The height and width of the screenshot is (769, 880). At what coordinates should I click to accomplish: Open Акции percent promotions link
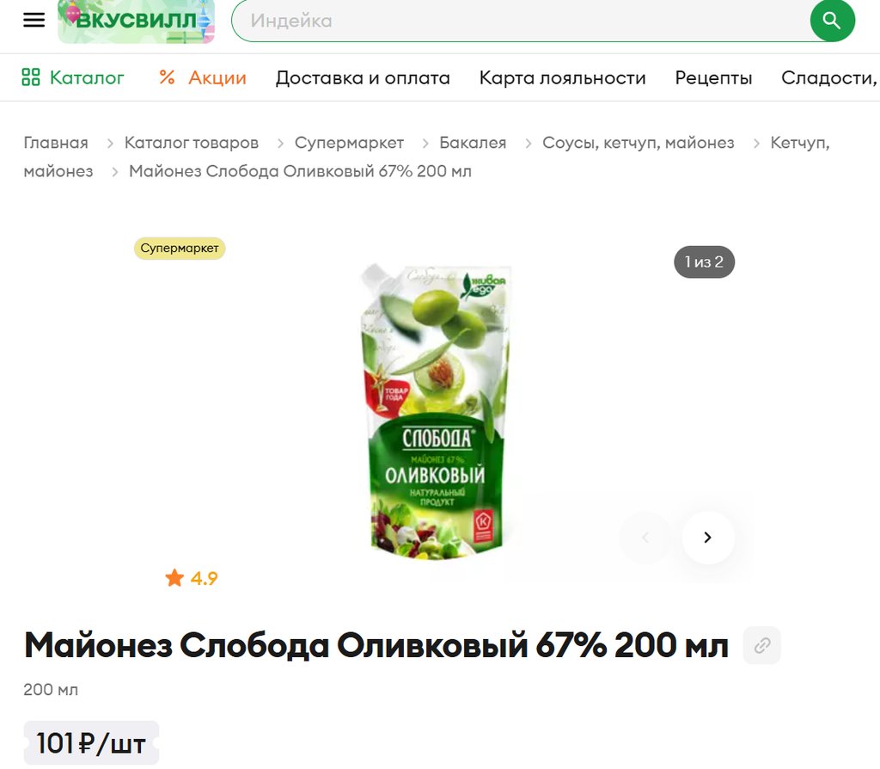pyautogui.click(x=203, y=77)
